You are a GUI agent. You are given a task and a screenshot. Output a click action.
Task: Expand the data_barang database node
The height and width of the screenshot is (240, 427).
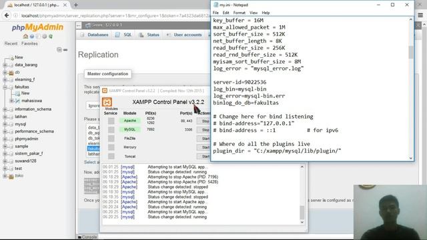(x=5, y=65)
